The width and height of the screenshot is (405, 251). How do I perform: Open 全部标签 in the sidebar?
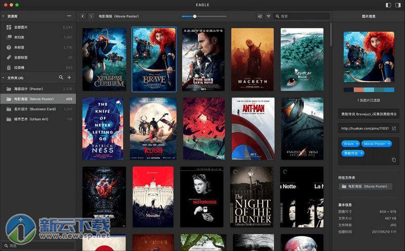(38, 57)
